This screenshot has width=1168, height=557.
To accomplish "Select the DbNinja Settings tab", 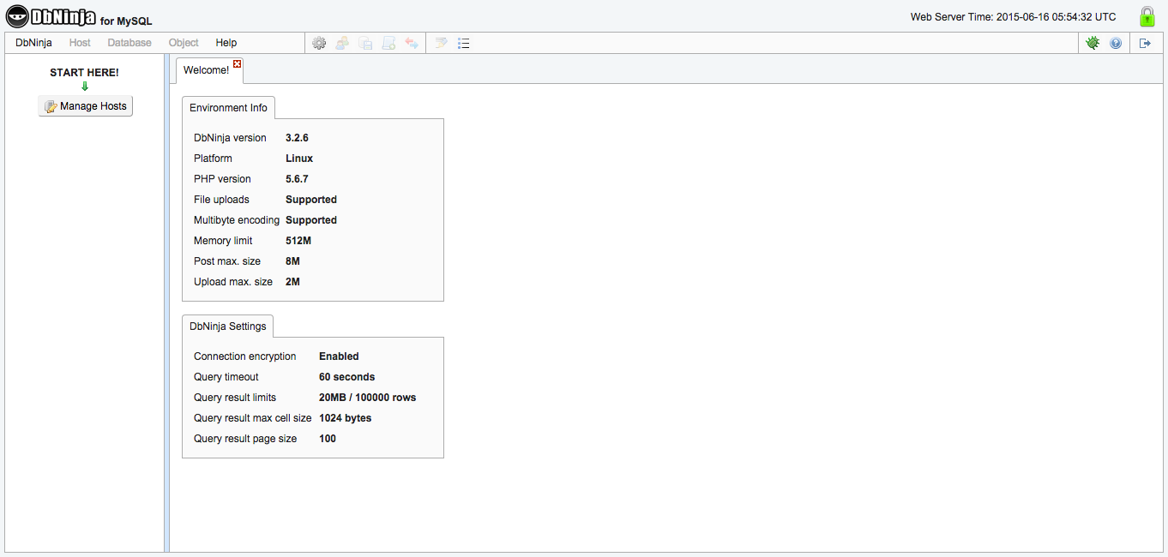I will pyautogui.click(x=227, y=326).
